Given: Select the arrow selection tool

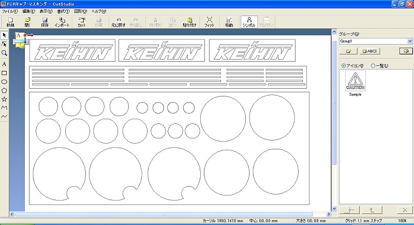Looking at the screenshot, I should point(4,35).
